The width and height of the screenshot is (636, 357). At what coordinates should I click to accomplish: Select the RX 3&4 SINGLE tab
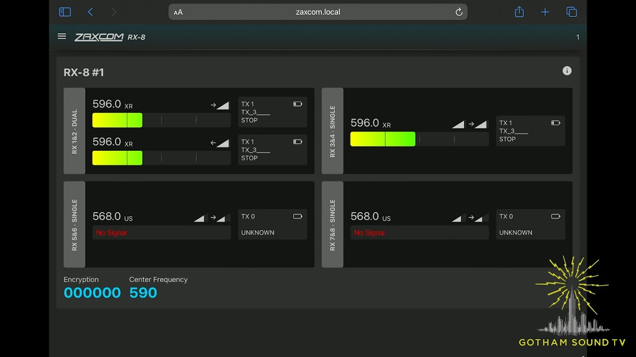(x=332, y=131)
